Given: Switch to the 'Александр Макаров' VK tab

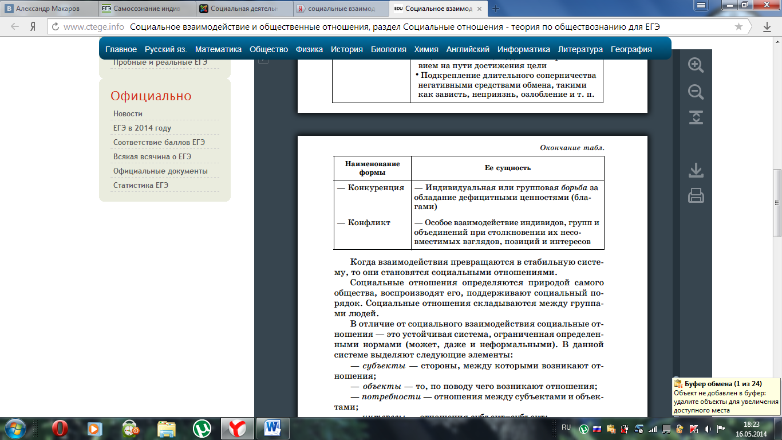Looking at the screenshot, I should (x=48, y=9).
